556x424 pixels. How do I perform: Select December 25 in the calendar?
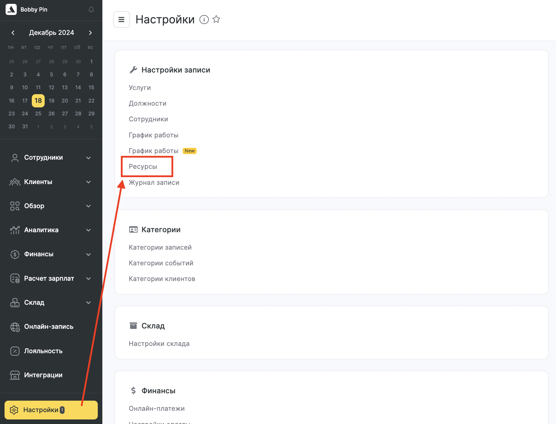(38, 114)
